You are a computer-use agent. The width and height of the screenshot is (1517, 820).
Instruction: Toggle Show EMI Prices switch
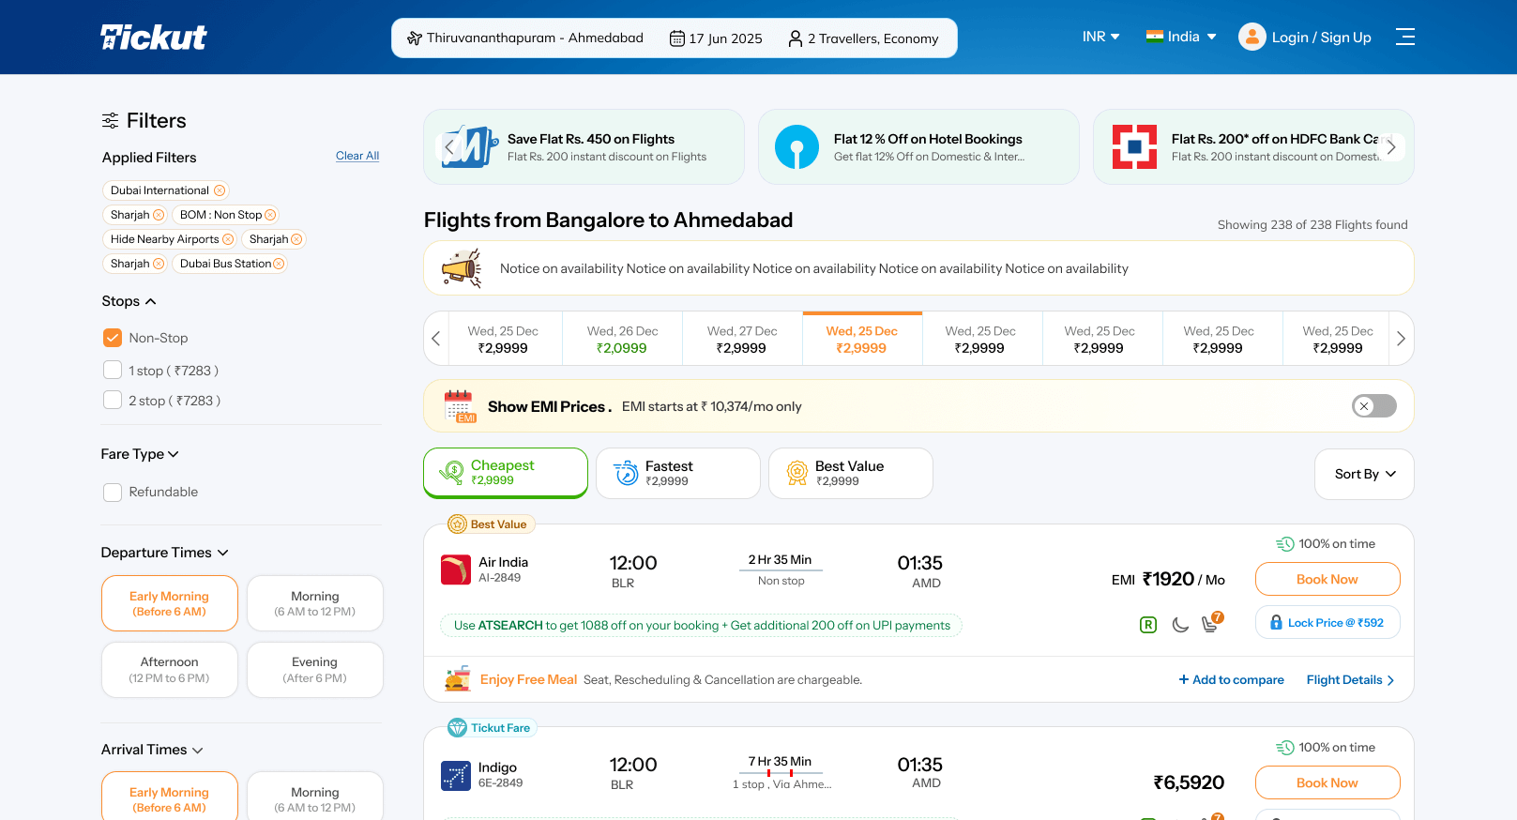coord(1373,406)
